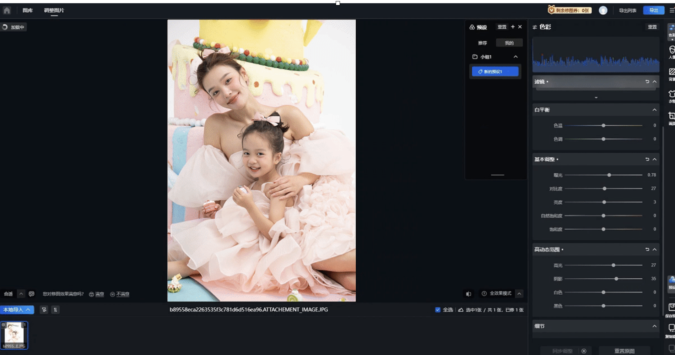Screen dimensions: 675x355
Task: Add a new preset with plus icon
Action: (513, 27)
